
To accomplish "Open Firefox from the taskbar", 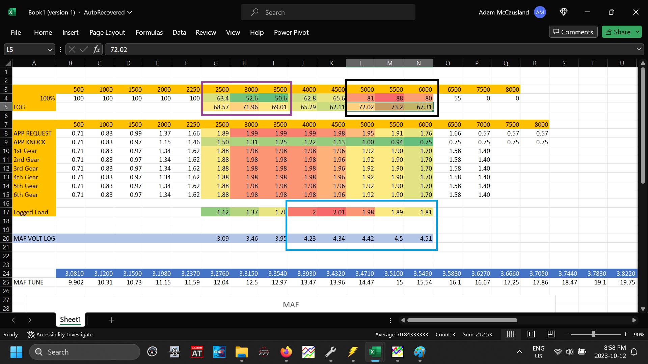I will [x=286, y=352].
